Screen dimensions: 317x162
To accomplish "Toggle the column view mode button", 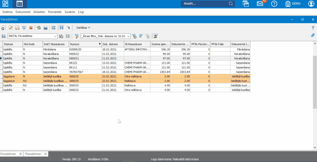I will pyautogui.click(x=62, y=28).
